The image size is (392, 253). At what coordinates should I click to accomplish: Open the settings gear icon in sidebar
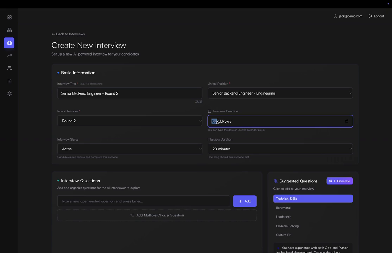click(10, 94)
